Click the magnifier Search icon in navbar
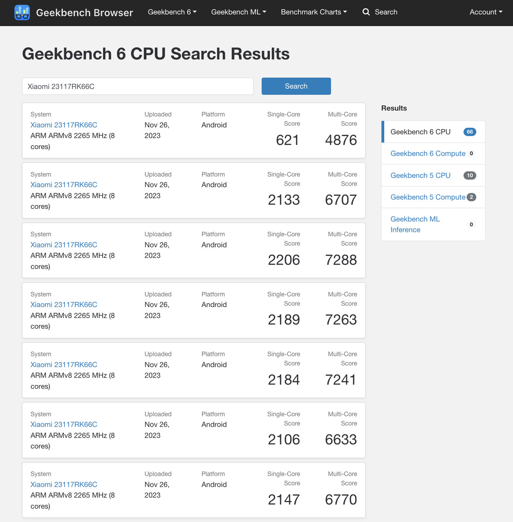 click(x=366, y=12)
